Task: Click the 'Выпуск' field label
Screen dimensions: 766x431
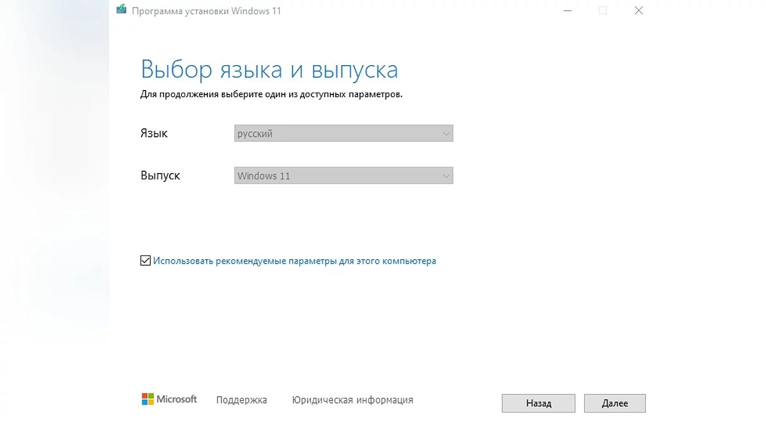Action: coord(160,176)
